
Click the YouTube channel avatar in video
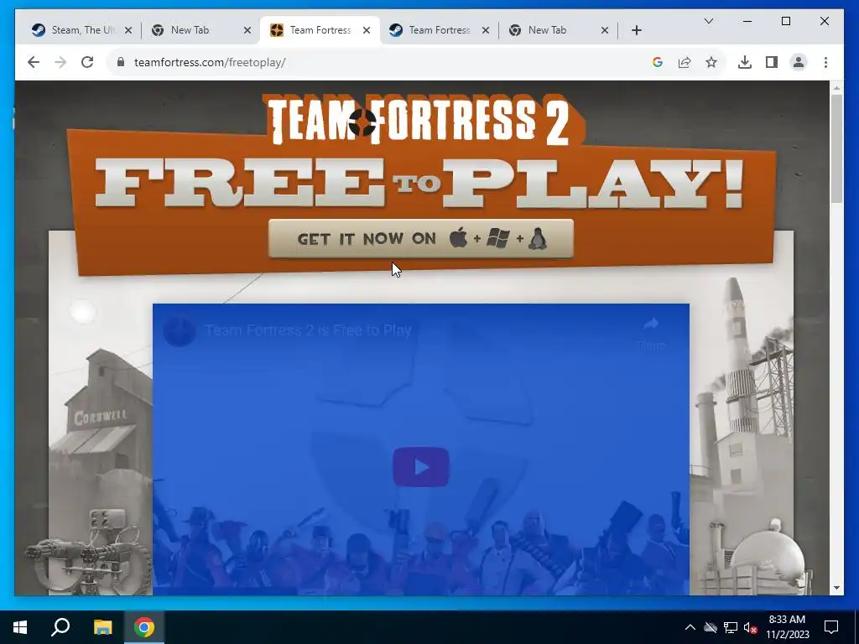pos(180,330)
